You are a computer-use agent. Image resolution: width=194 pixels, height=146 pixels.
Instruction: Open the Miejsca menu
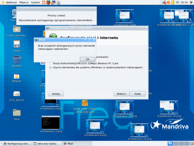(24, 2)
